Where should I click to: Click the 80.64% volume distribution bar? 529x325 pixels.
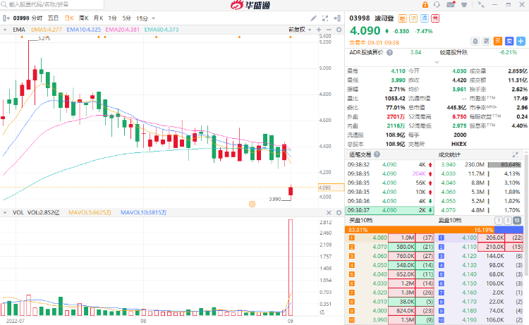[504, 165]
